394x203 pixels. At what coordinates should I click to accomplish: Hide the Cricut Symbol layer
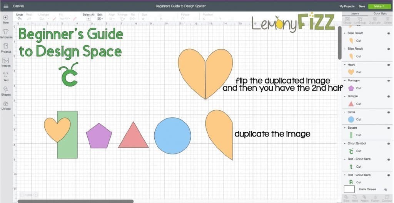click(389, 143)
